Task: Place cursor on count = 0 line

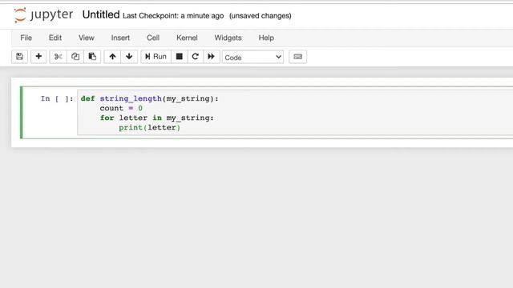Action: tap(121, 108)
